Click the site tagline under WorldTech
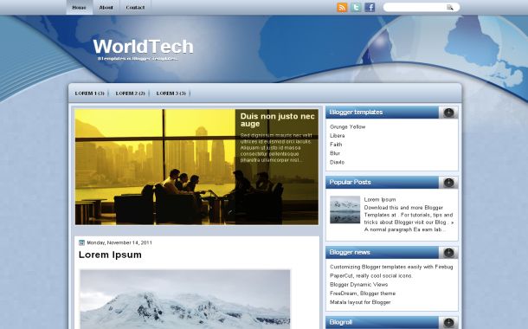The width and height of the screenshot is (528, 329). coord(138,59)
